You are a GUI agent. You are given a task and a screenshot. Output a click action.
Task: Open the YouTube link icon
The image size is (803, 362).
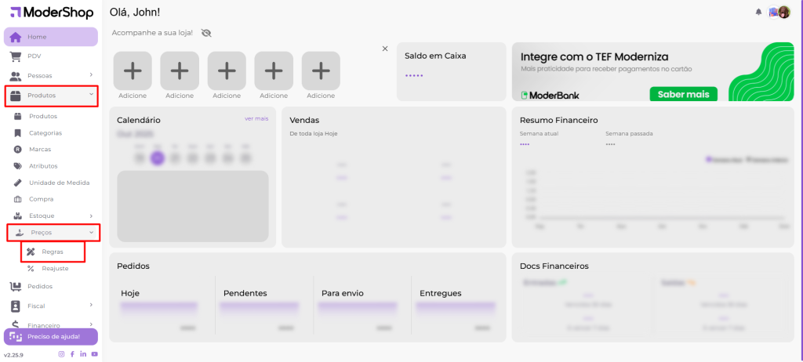click(x=94, y=354)
